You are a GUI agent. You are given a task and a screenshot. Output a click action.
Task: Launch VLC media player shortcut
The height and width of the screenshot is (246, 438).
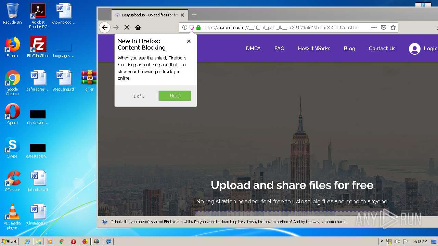(12, 217)
